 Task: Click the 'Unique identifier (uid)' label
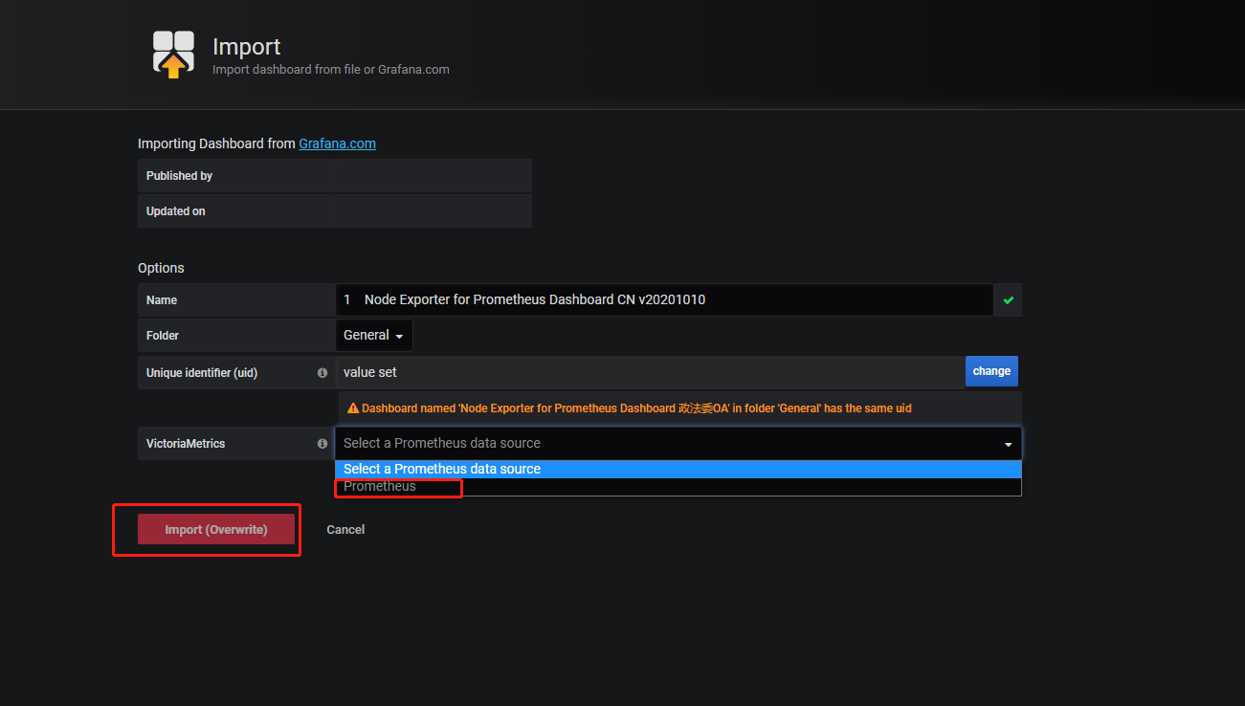[x=202, y=373]
